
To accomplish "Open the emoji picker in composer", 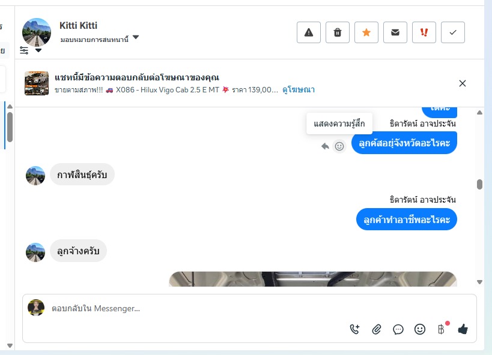I will [x=420, y=329].
